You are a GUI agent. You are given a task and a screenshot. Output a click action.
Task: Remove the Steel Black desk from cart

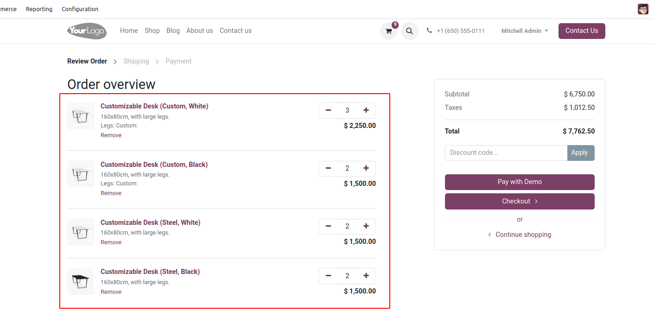111,292
